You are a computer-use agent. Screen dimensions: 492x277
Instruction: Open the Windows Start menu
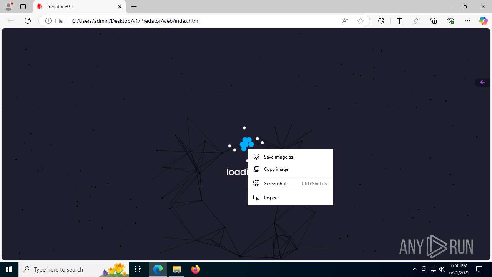point(9,269)
